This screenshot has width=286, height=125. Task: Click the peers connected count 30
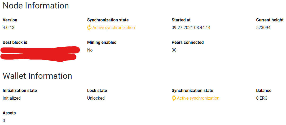tap(174, 50)
